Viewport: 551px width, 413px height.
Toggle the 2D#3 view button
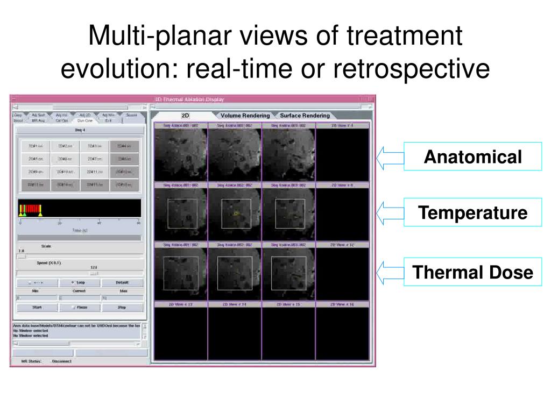pyautogui.click(x=95, y=146)
